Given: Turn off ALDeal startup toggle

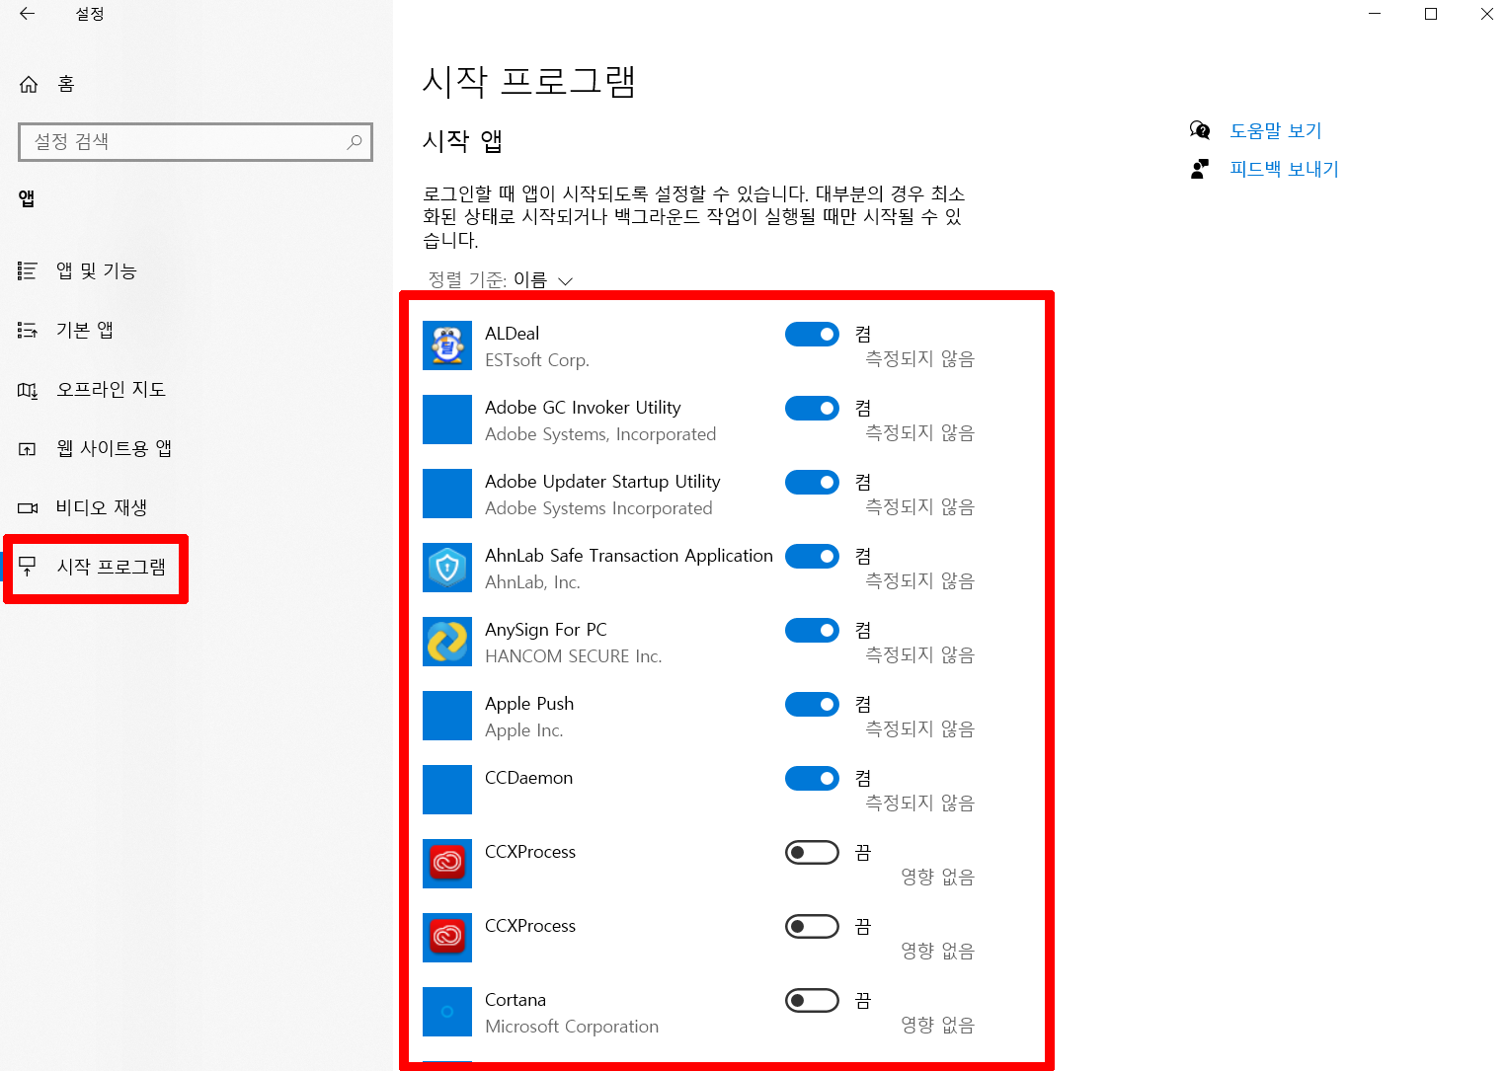Looking at the screenshot, I should tap(812, 335).
